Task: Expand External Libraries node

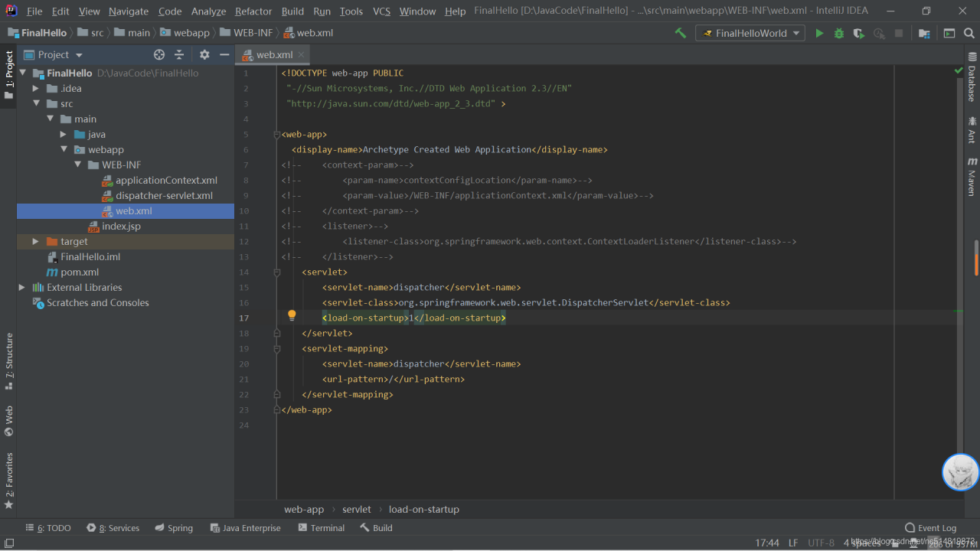Action: 22,287
